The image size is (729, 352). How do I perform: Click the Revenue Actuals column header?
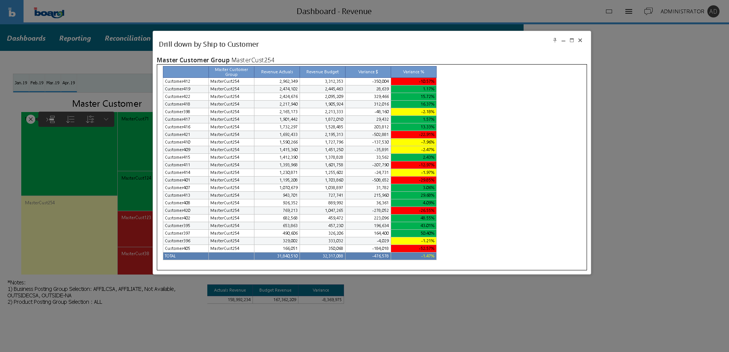click(x=277, y=72)
